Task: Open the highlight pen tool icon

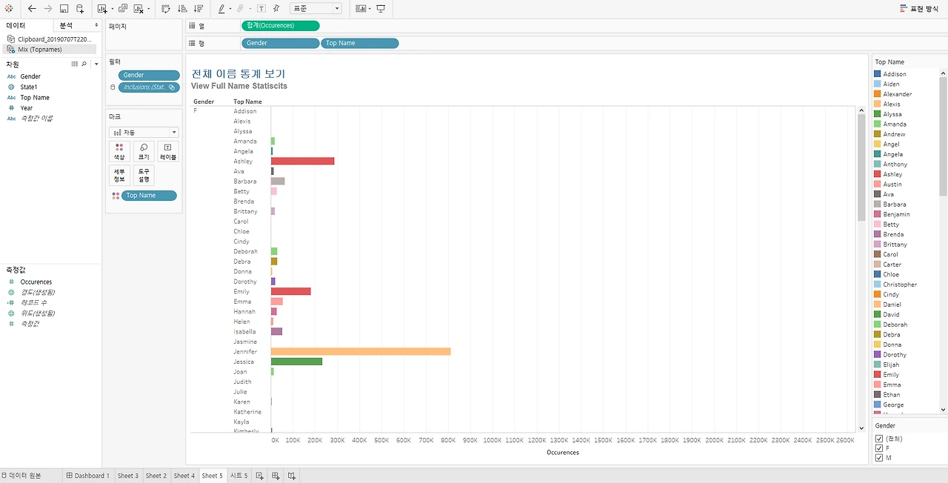Action: [221, 9]
